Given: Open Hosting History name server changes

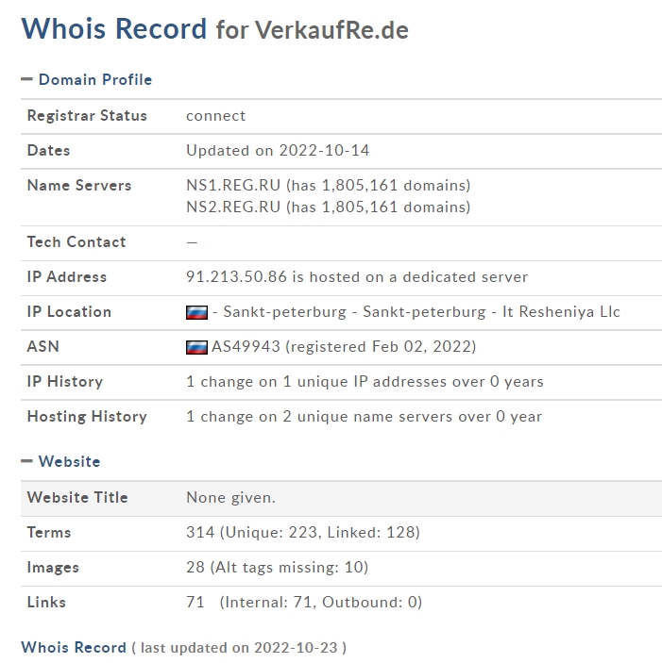Looking at the screenshot, I should pos(364,417).
